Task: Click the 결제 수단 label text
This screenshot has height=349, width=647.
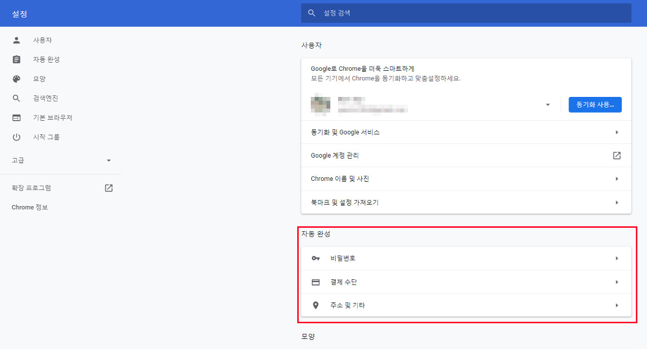Action: pos(344,282)
